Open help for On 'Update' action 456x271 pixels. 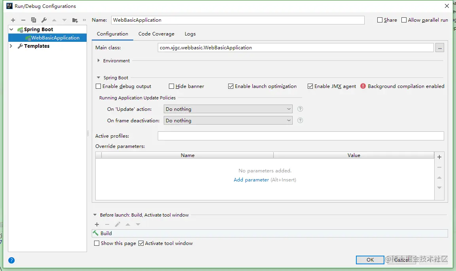click(300, 109)
